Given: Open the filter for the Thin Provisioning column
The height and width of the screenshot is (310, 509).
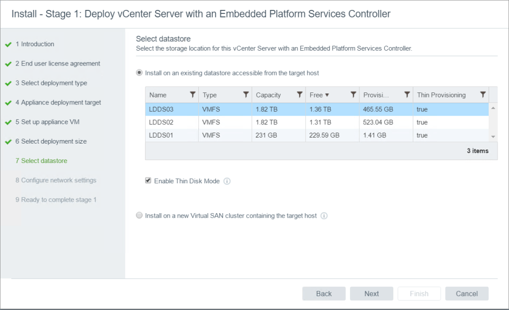Looking at the screenshot, I should [482, 94].
